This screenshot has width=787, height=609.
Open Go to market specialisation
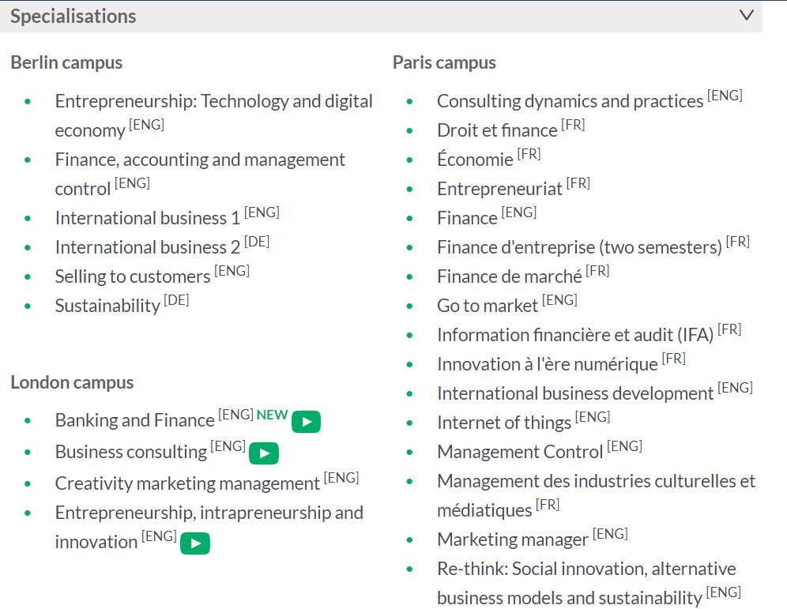click(488, 306)
